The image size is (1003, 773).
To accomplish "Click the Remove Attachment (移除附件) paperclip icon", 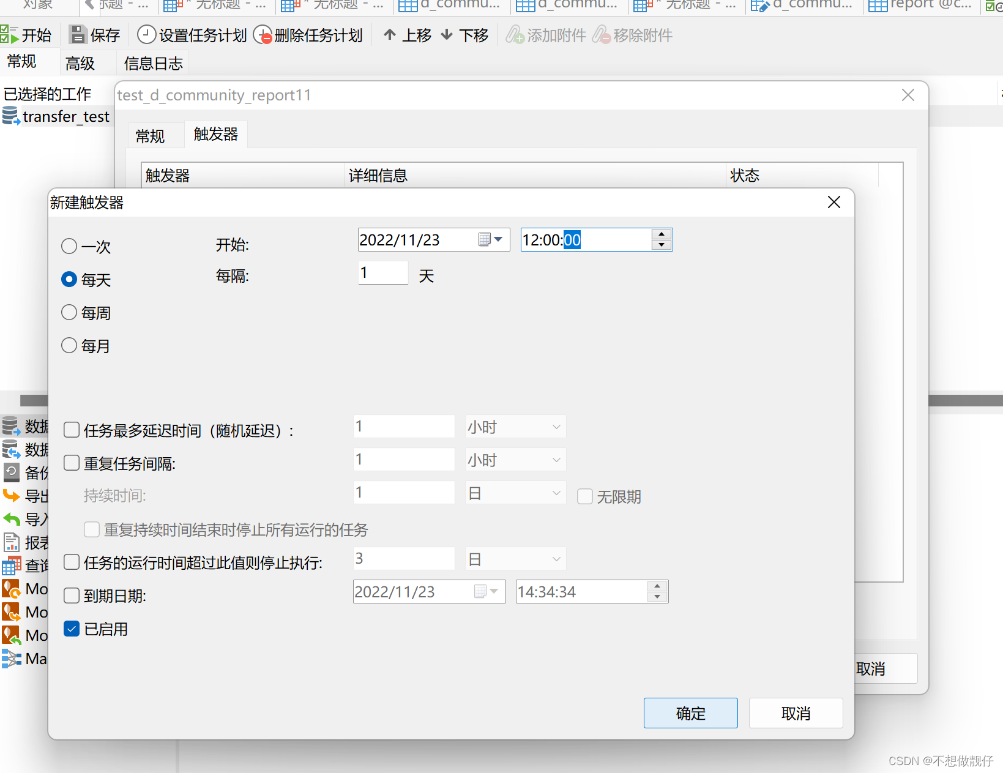I will 601,35.
